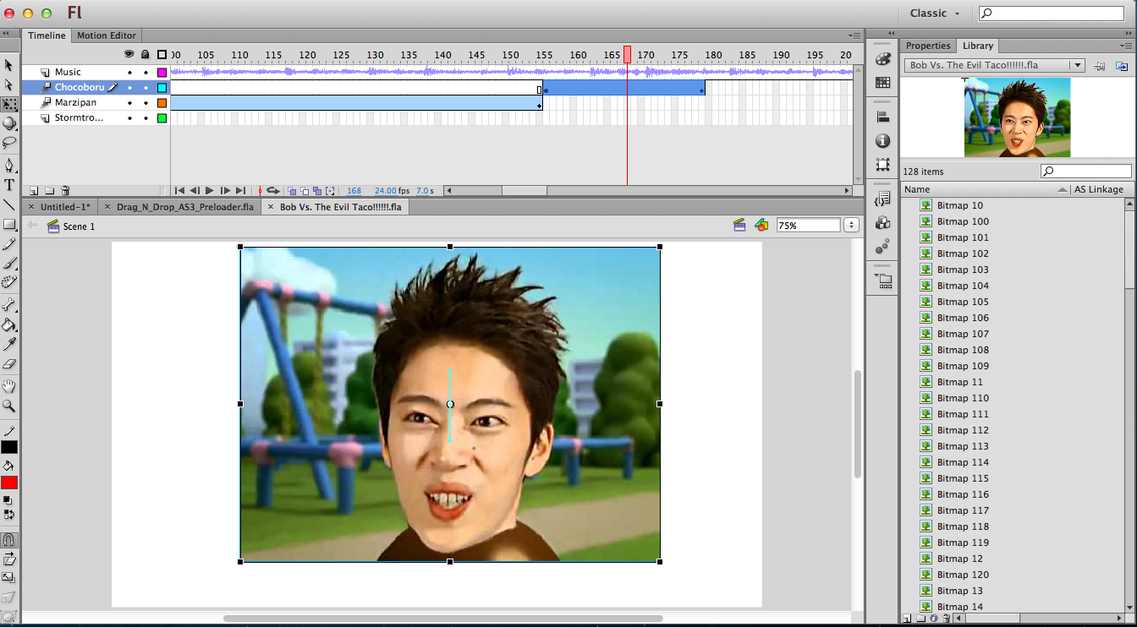1137x627 pixels.
Task: Open the Info panel icon
Action: point(882,141)
